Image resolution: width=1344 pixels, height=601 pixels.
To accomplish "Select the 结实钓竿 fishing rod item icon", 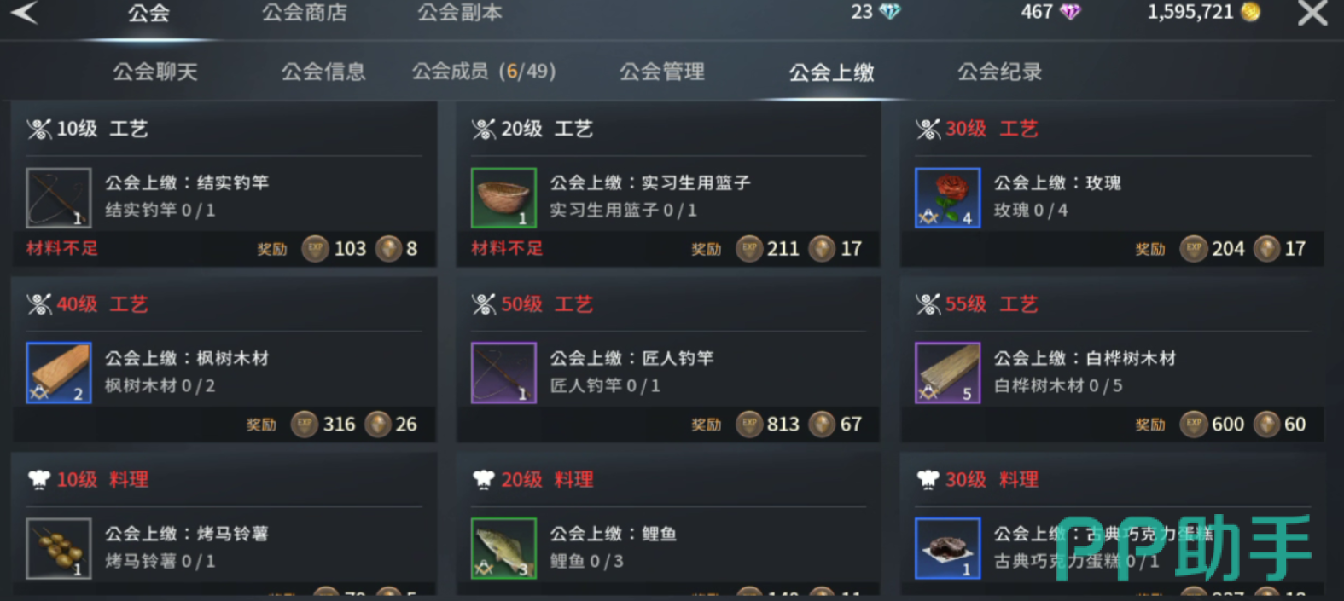I will point(59,198).
